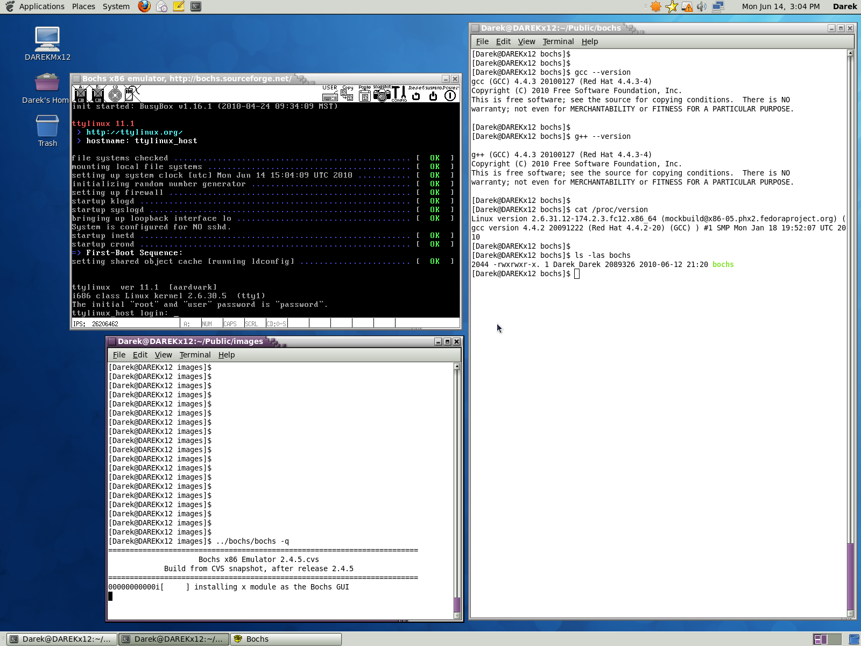
Task: Open View menu in bochs terminal window
Action: (x=526, y=41)
